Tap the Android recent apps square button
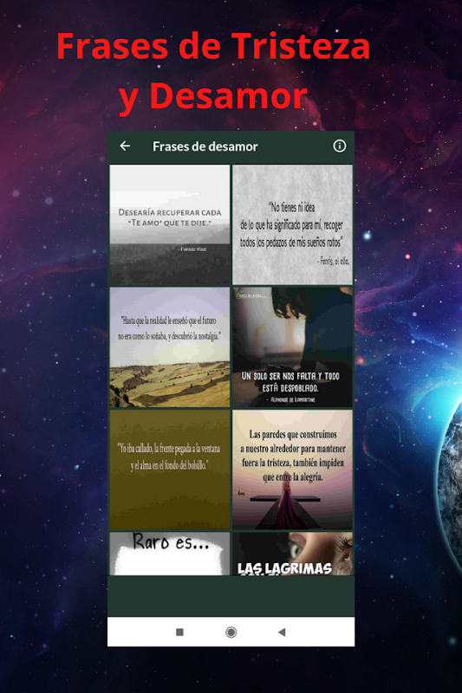462x693 pixels. (x=179, y=632)
